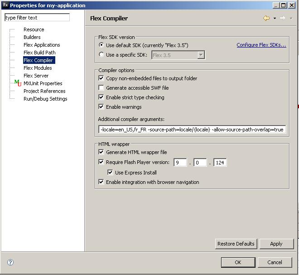Select MXUnit Properties in the tree
The image size is (299, 275).
click(x=43, y=83)
